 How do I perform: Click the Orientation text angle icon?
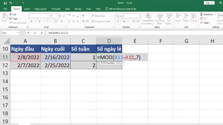[83, 16]
